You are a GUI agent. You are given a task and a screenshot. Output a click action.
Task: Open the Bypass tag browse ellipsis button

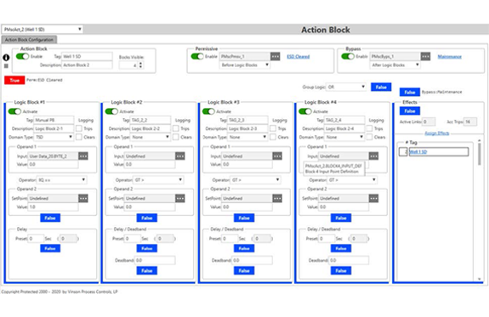pyautogui.click(x=425, y=56)
